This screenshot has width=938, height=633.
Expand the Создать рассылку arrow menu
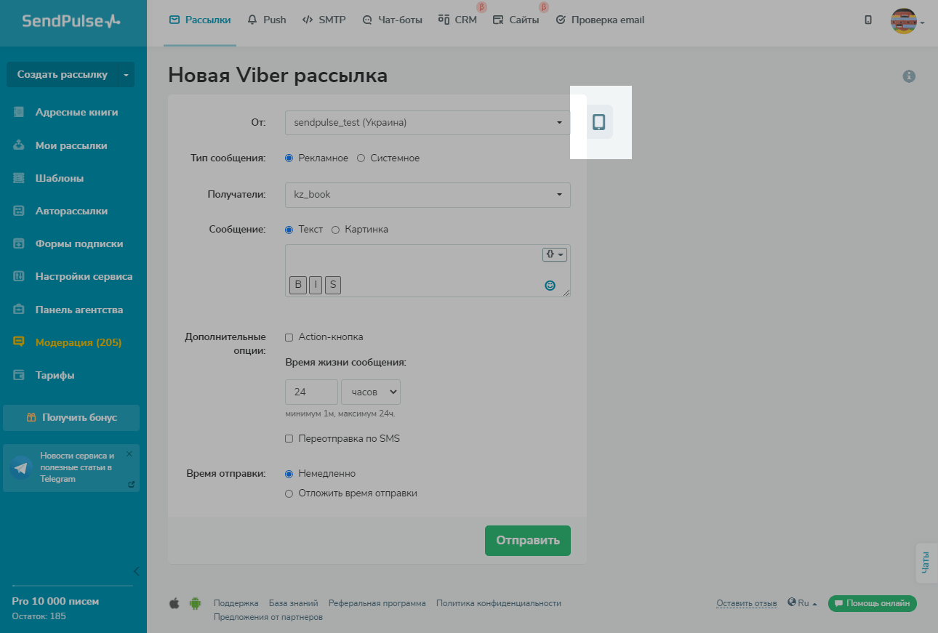click(126, 75)
